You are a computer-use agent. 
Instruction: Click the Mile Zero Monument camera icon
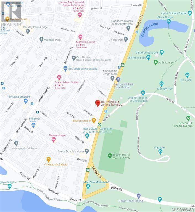[x=88, y=186]
